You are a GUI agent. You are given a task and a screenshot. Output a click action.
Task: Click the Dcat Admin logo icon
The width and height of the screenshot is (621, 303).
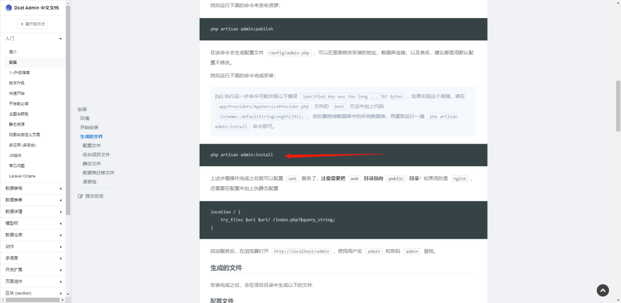(9, 8)
